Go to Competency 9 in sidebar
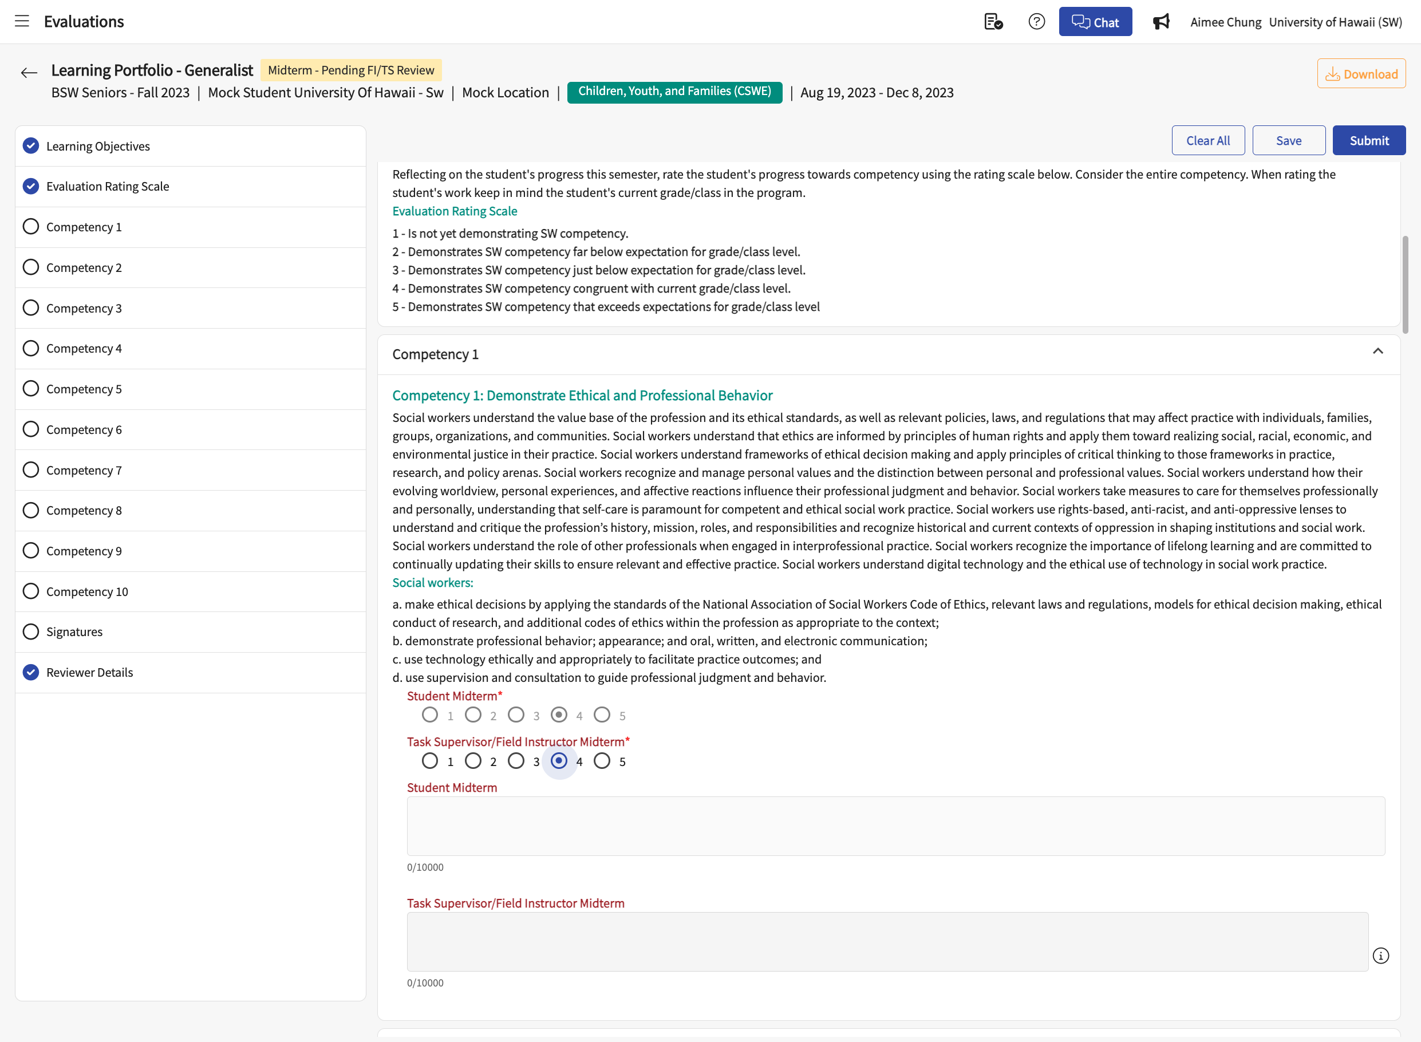This screenshot has width=1421, height=1042. tap(191, 551)
